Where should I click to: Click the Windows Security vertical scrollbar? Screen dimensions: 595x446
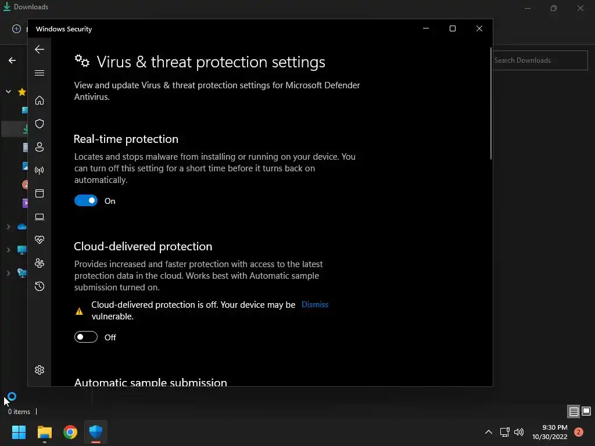pos(490,103)
